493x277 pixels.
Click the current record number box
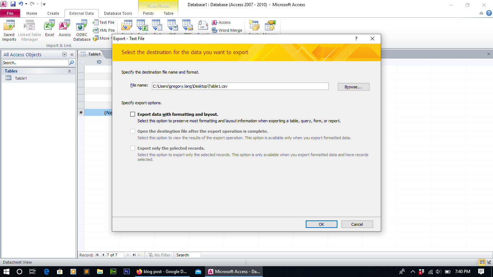(115, 255)
